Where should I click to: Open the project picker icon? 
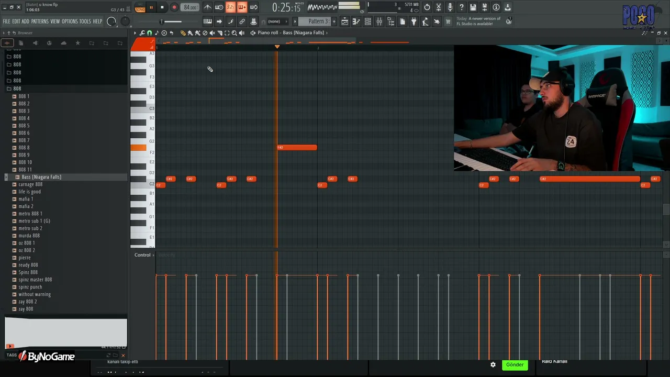click(x=403, y=21)
